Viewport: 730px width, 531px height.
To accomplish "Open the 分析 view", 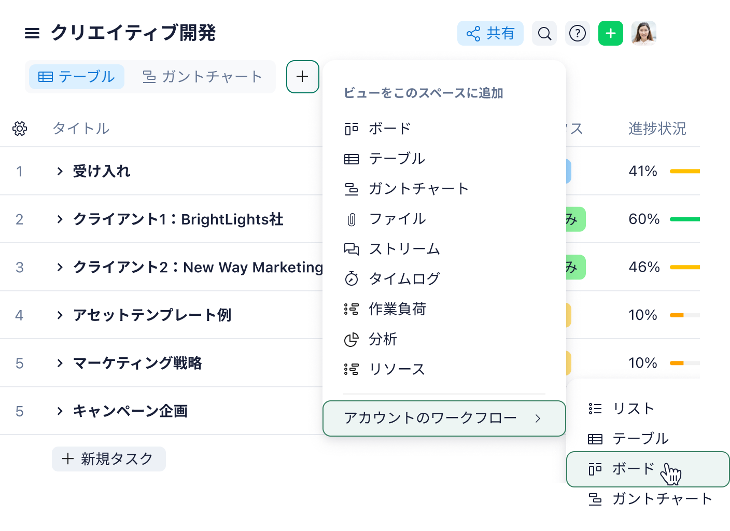I will click(383, 340).
